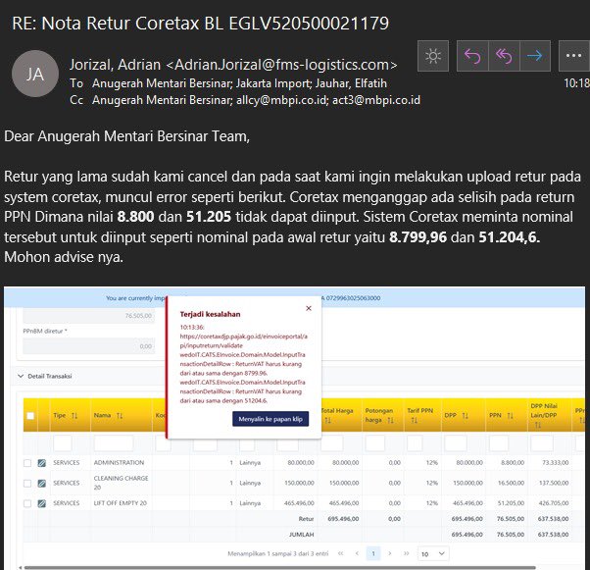This screenshot has width=590, height=570.
Task: Go to the next table page
Action: 390,553
